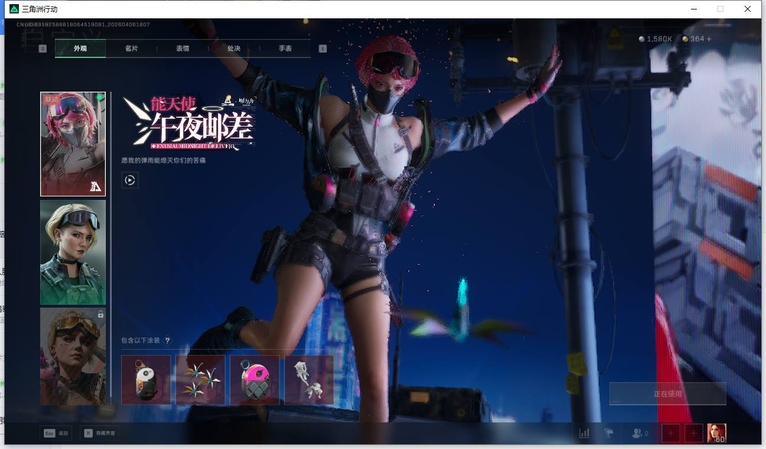View the white drone skin item
The width and height of the screenshot is (766, 449).
(x=309, y=380)
